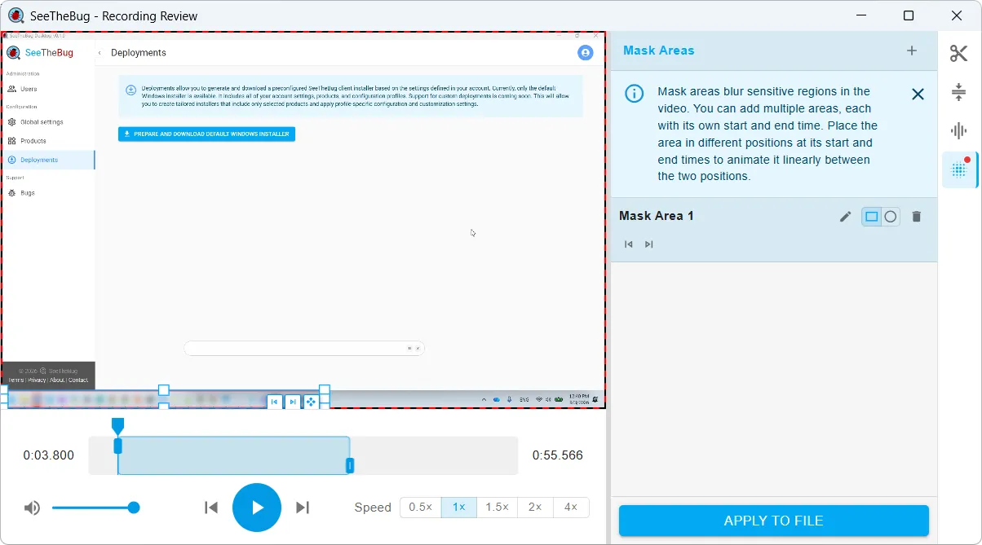This screenshot has width=982, height=545.
Task: Open the scissors trim tool
Action: tap(958, 54)
